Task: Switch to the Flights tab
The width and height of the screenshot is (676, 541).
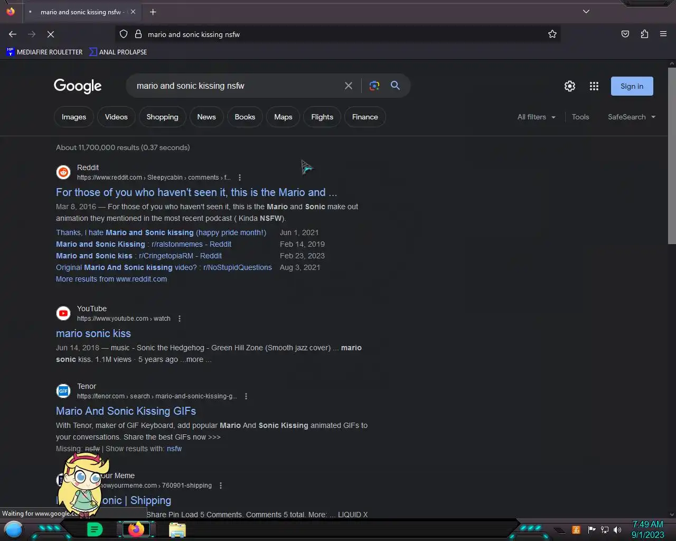Action: point(322,117)
